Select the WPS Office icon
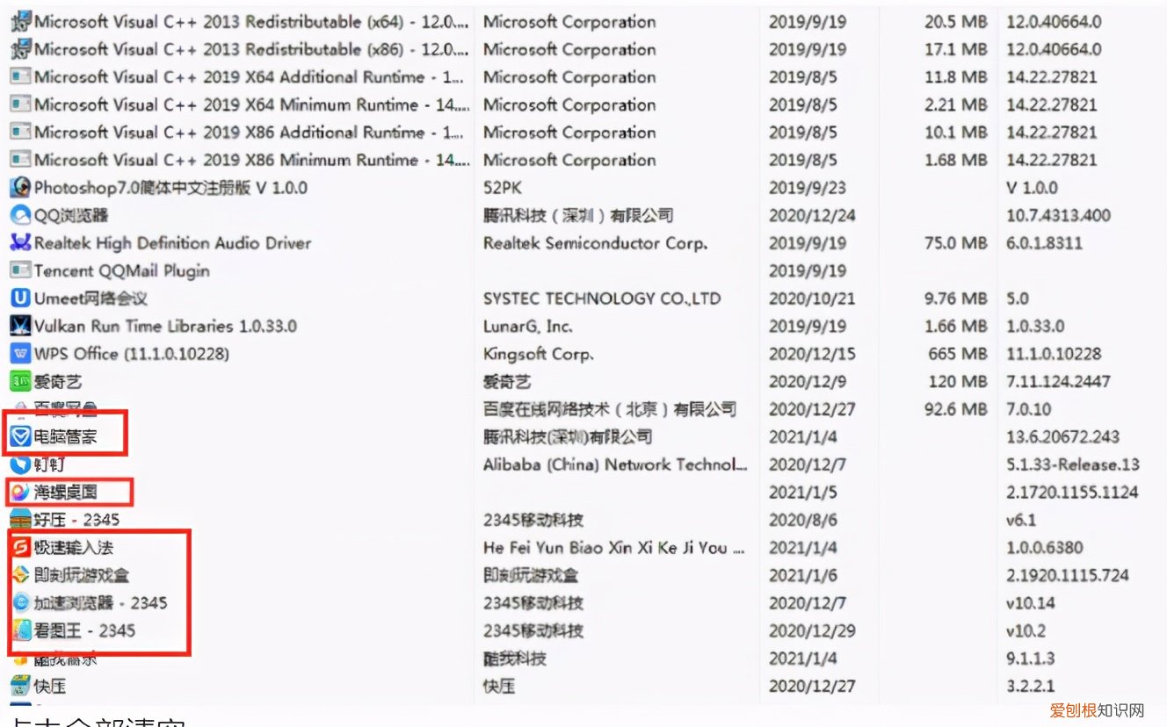This screenshot has height=727, width=1167. coord(19,354)
